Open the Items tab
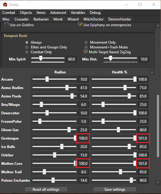Viewport: 161px width, 194px height. pos(41,13)
